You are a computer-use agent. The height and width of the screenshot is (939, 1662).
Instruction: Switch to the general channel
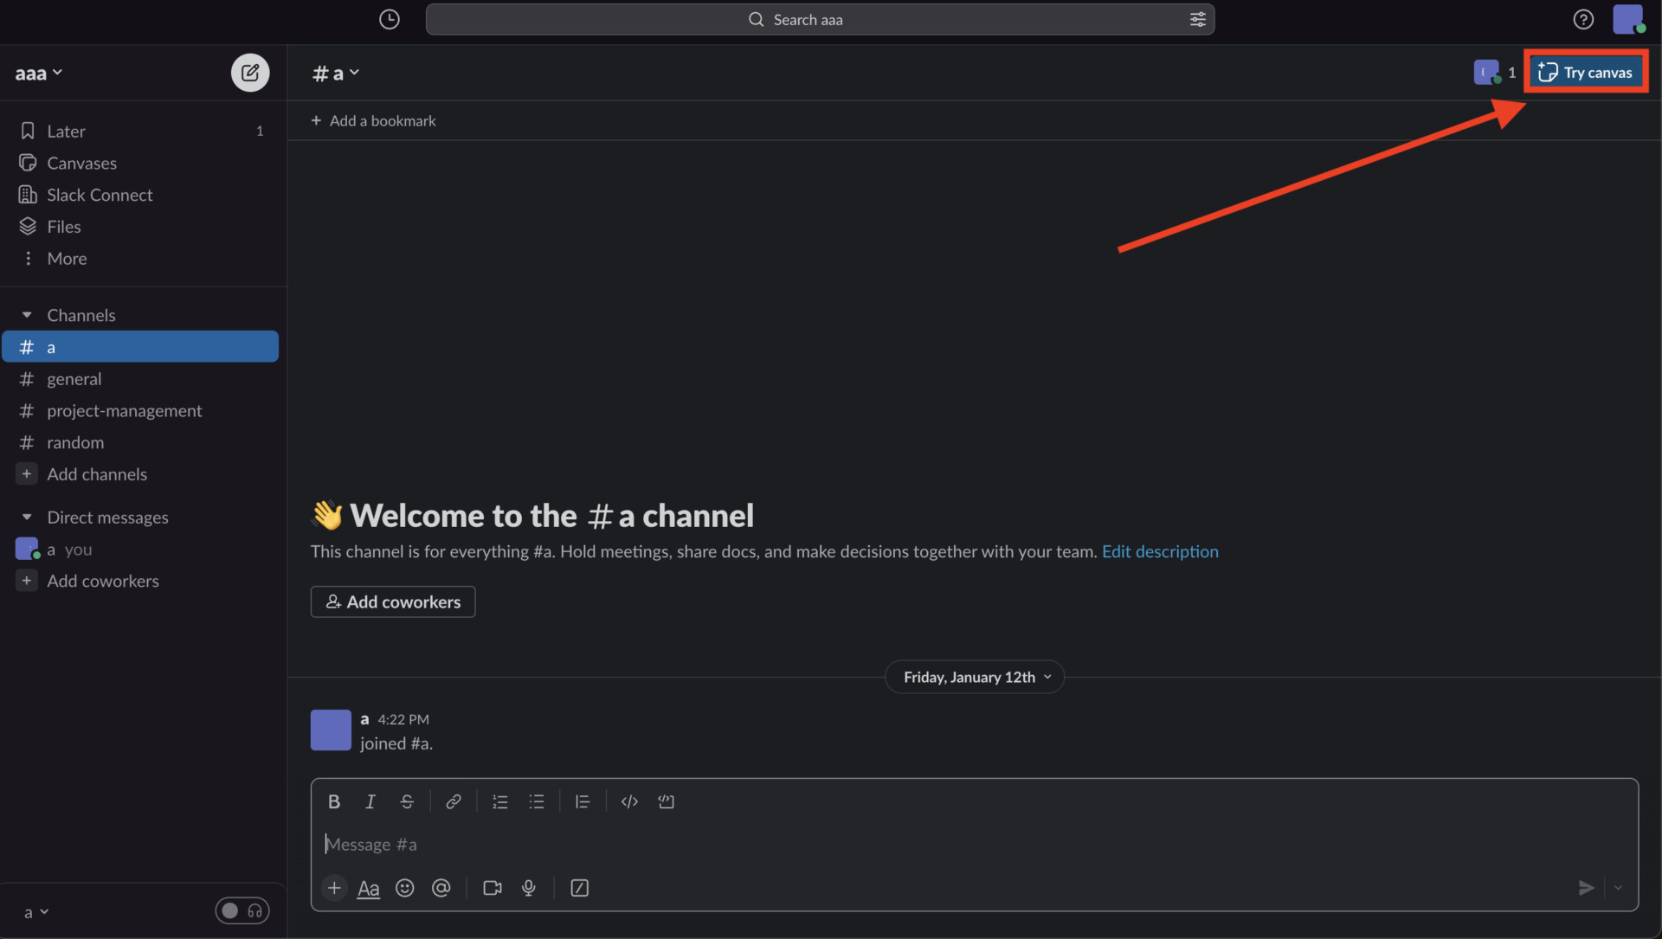click(74, 378)
